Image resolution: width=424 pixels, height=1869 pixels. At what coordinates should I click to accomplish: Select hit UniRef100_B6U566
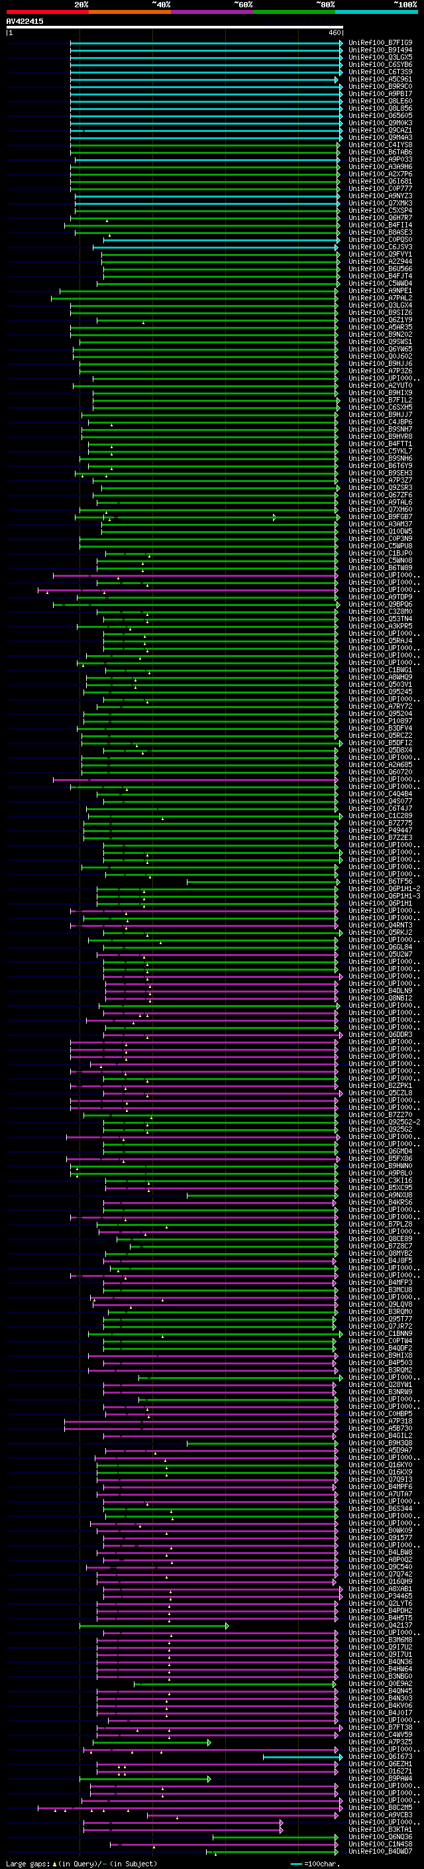tap(380, 269)
